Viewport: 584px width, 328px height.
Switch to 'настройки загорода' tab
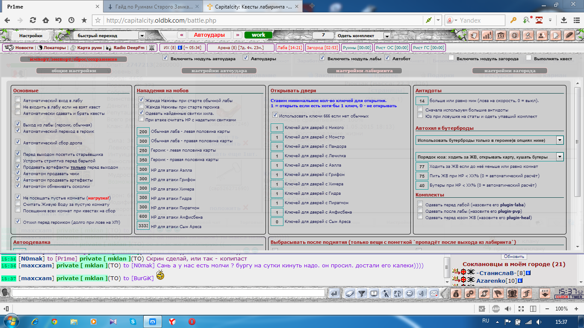tap(510, 71)
